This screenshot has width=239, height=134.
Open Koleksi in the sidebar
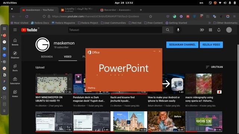[15, 93]
